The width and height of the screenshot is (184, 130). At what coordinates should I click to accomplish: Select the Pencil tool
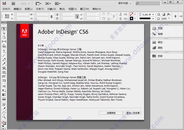pyautogui.click(x=4, y=64)
